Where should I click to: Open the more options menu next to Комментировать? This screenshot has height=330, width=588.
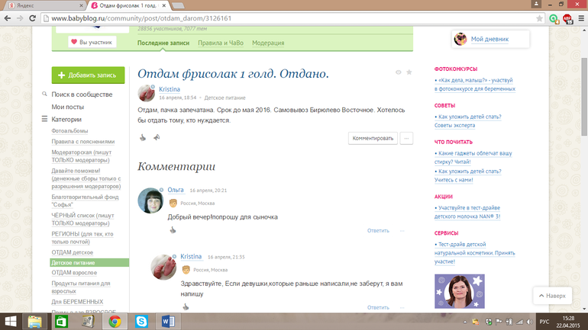click(x=406, y=138)
